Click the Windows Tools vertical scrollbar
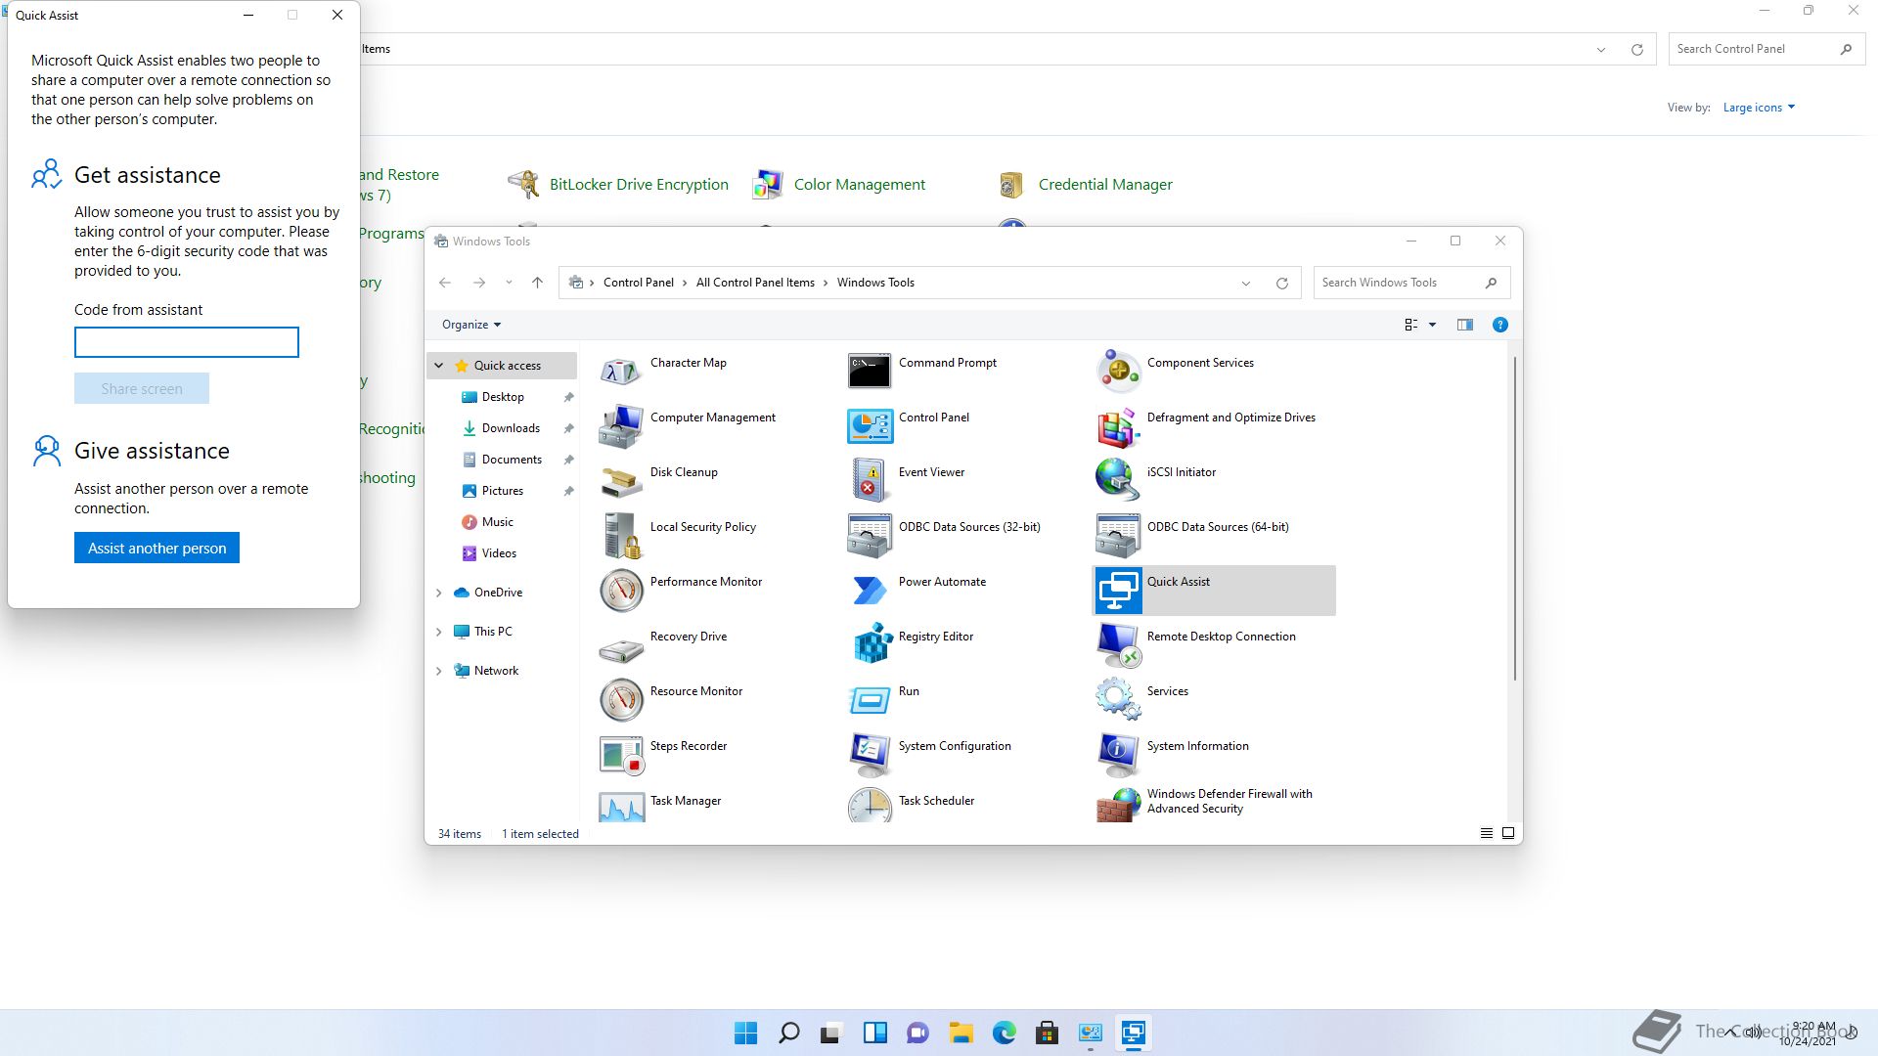 tap(1514, 518)
